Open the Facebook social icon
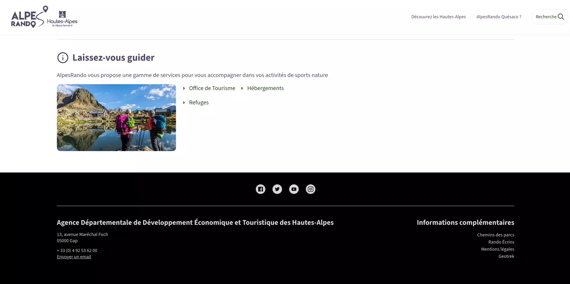570x284 pixels. pyautogui.click(x=260, y=189)
